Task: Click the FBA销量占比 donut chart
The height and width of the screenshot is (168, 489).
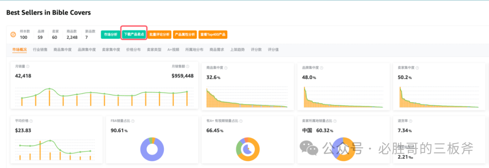Action: [x=152, y=149]
